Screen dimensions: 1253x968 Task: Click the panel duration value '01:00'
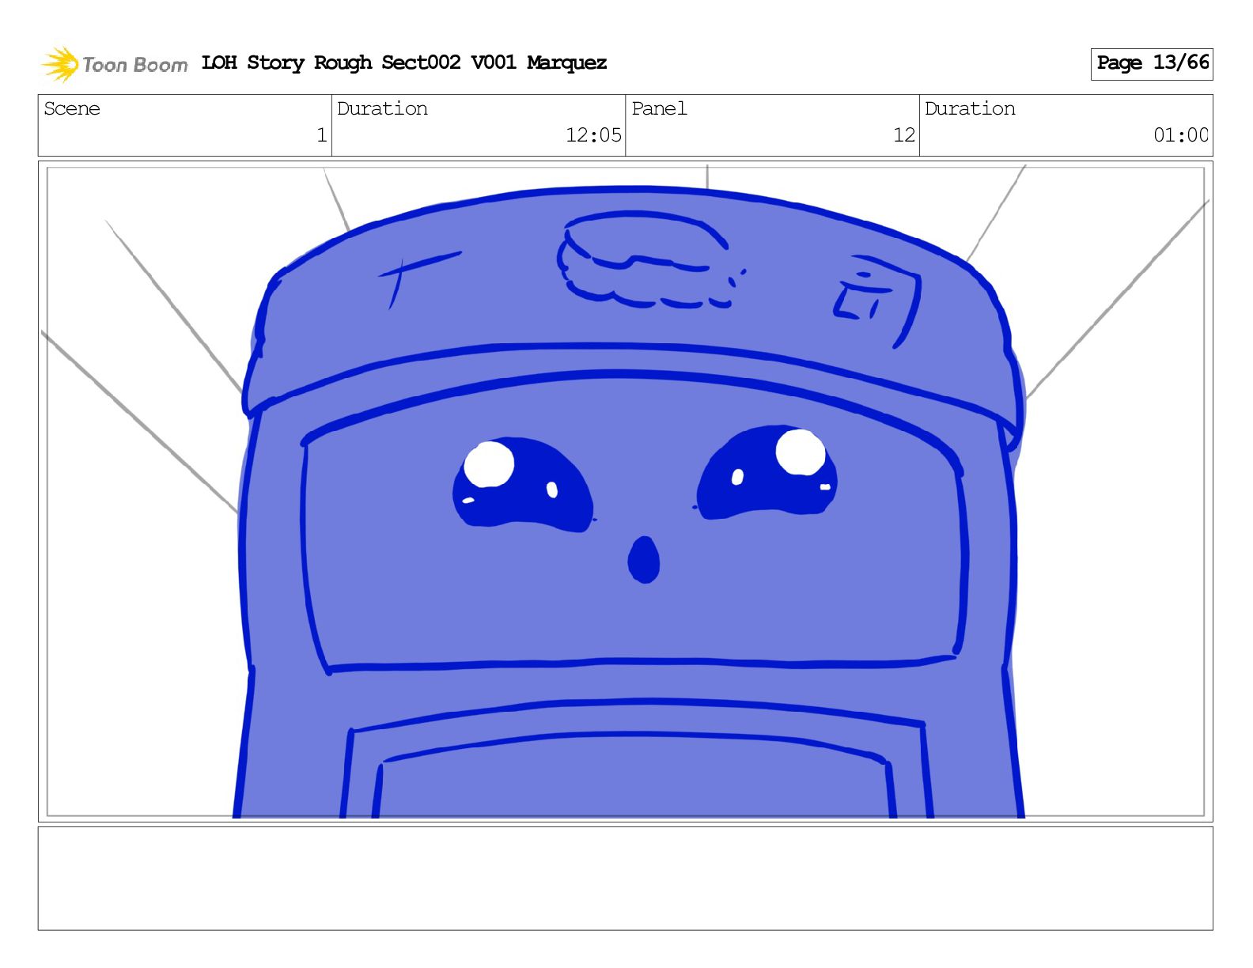point(1181,135)
